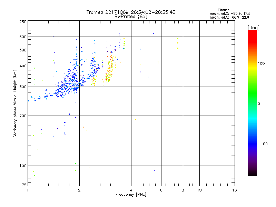Click the y-axis "300" tick label
The image size is (276, 207).
tap(23, 87)
